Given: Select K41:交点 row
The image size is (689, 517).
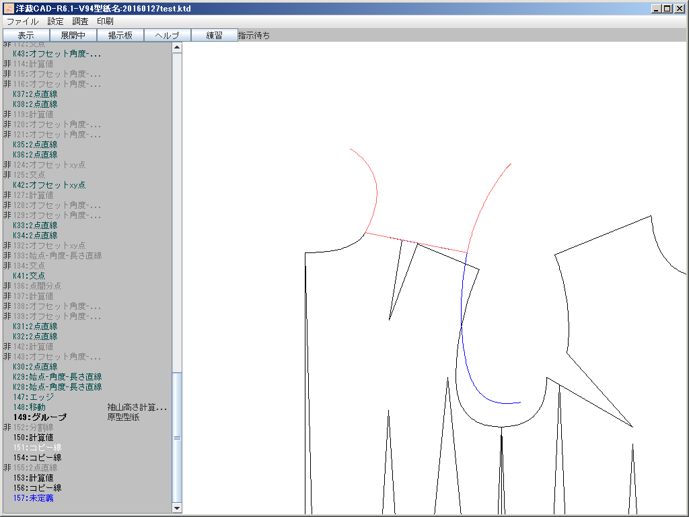Looking at the screenshot, I should (x=29, y=276).
